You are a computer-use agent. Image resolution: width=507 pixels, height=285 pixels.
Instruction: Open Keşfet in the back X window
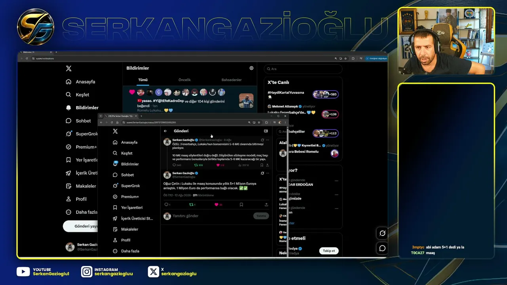tap(77, 95)
